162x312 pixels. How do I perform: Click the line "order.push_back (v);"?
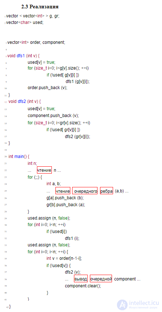(x=47, y=88)
